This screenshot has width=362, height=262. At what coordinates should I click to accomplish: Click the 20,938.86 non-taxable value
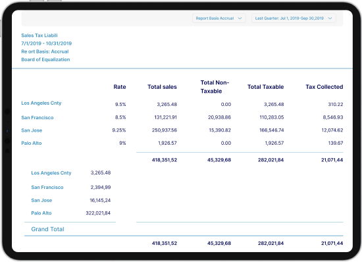[219, 117]
